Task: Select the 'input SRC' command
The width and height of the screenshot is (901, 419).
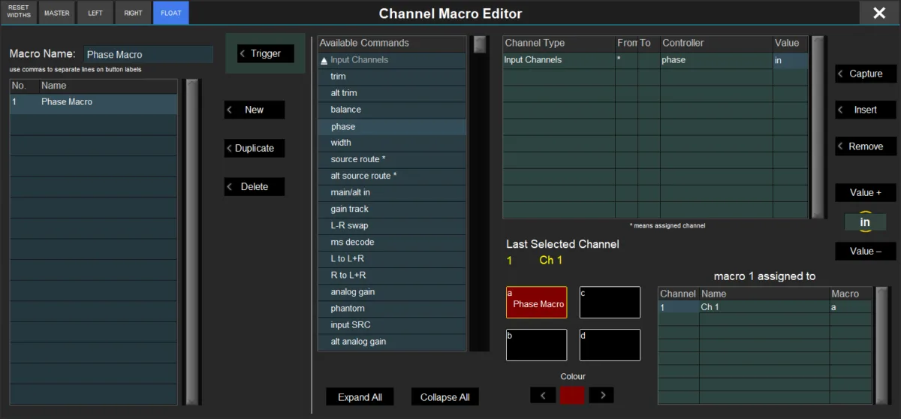Action: [x=391, y=324]
